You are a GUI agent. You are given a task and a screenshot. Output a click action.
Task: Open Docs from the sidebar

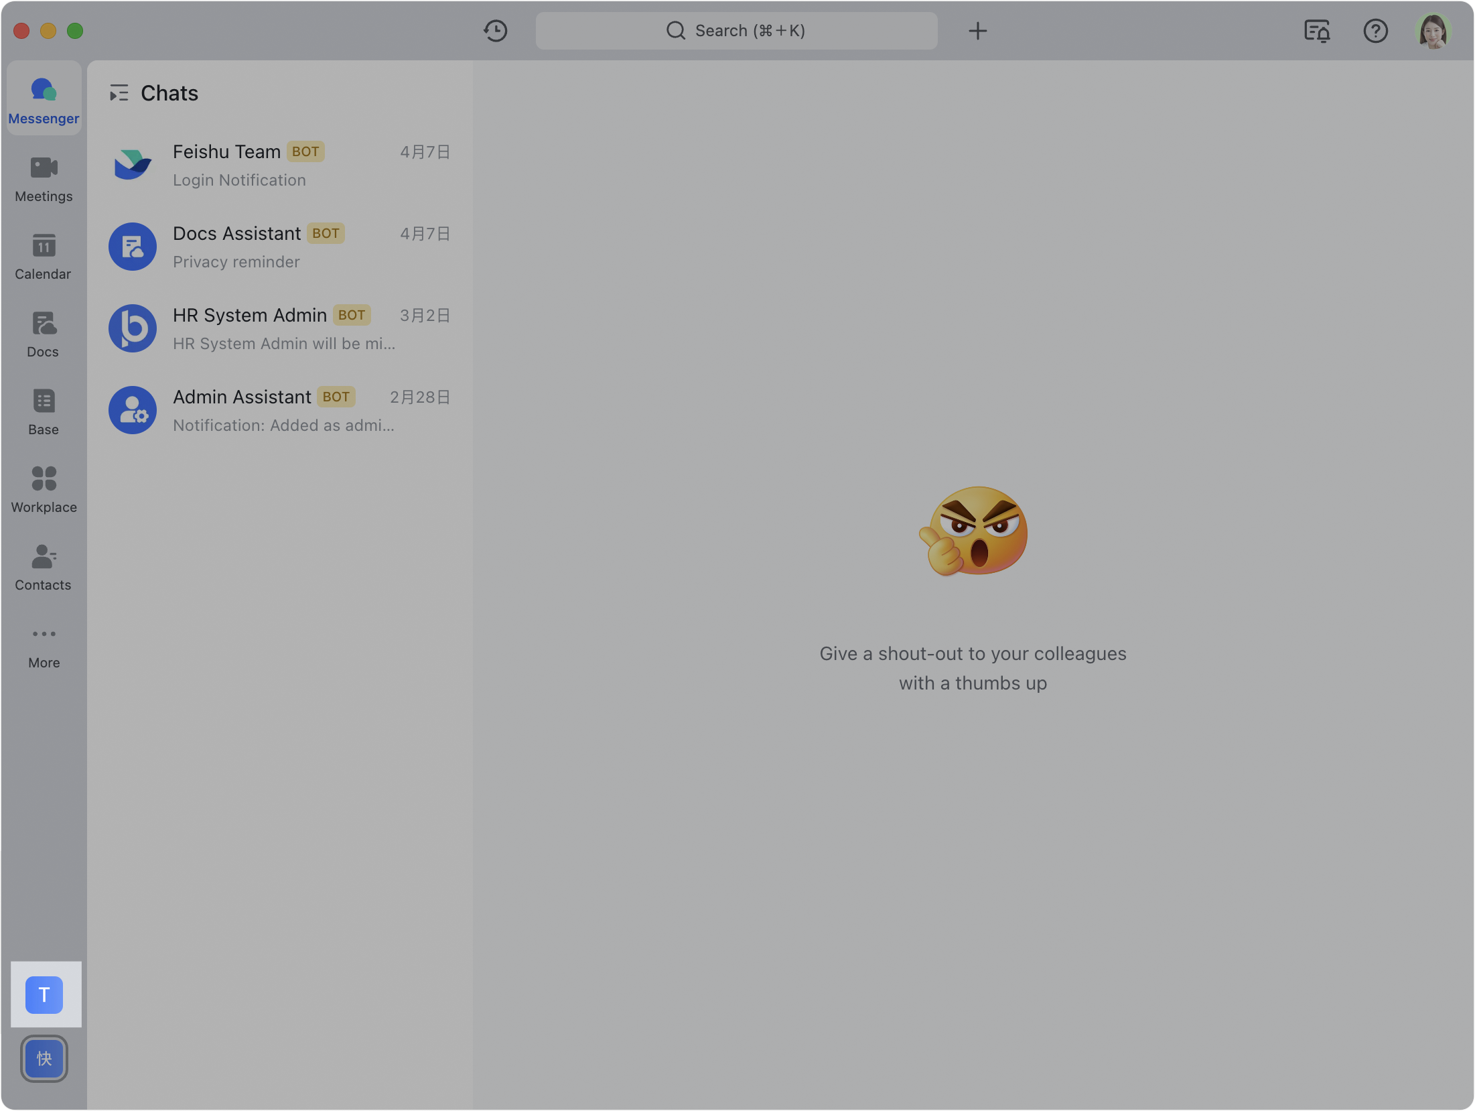44,334
